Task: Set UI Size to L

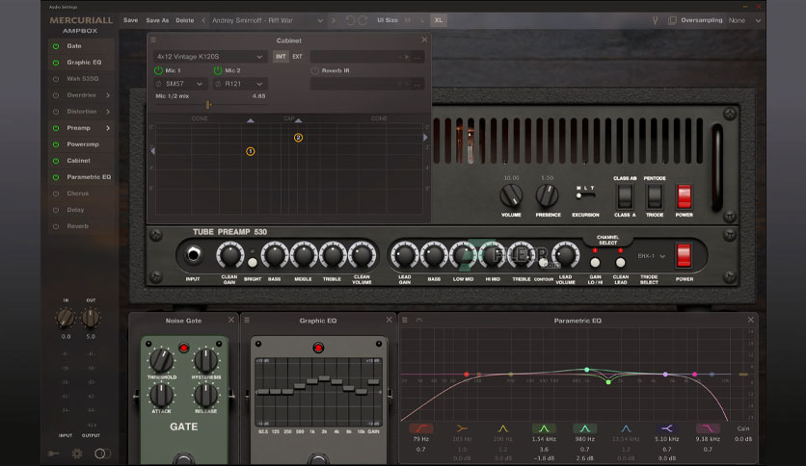Action: [x=422, y=20]
